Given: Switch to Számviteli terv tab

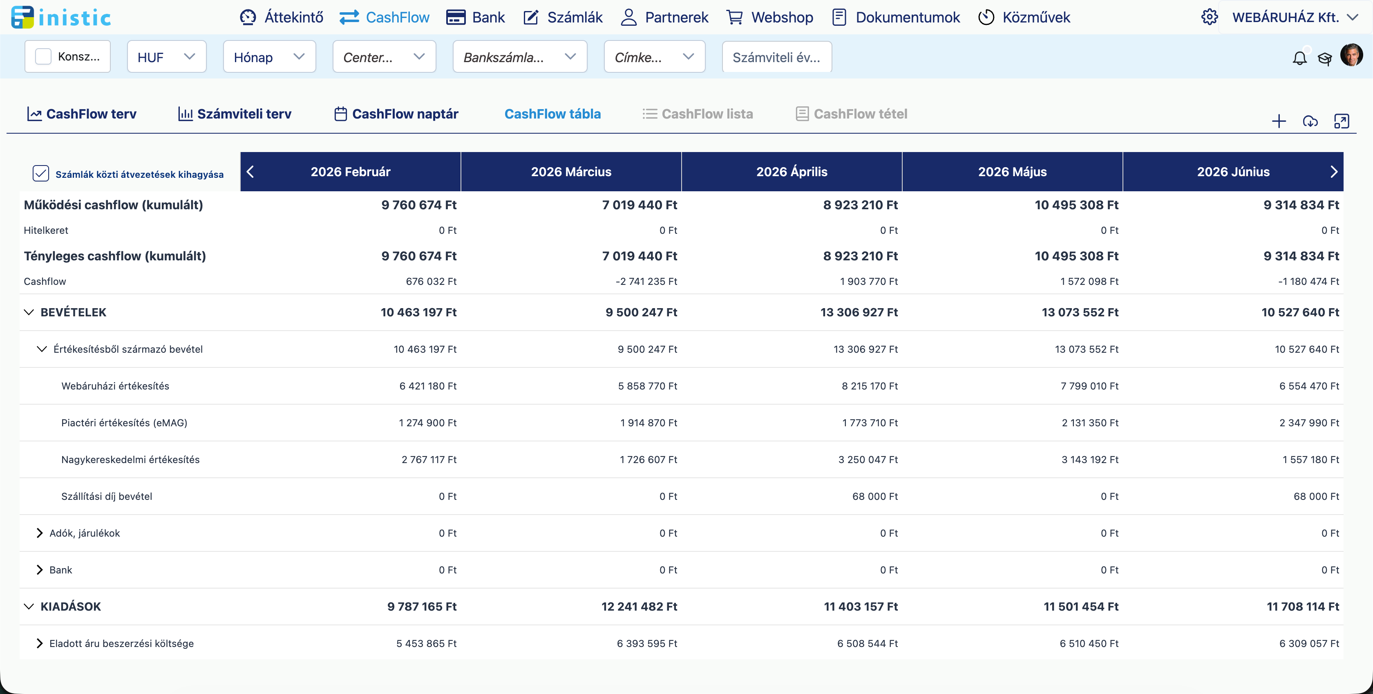Looking at the screenshot, I should point(235,114).
